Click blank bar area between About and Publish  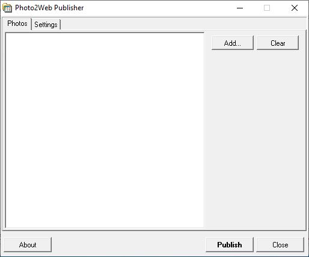tap(128, 244)
